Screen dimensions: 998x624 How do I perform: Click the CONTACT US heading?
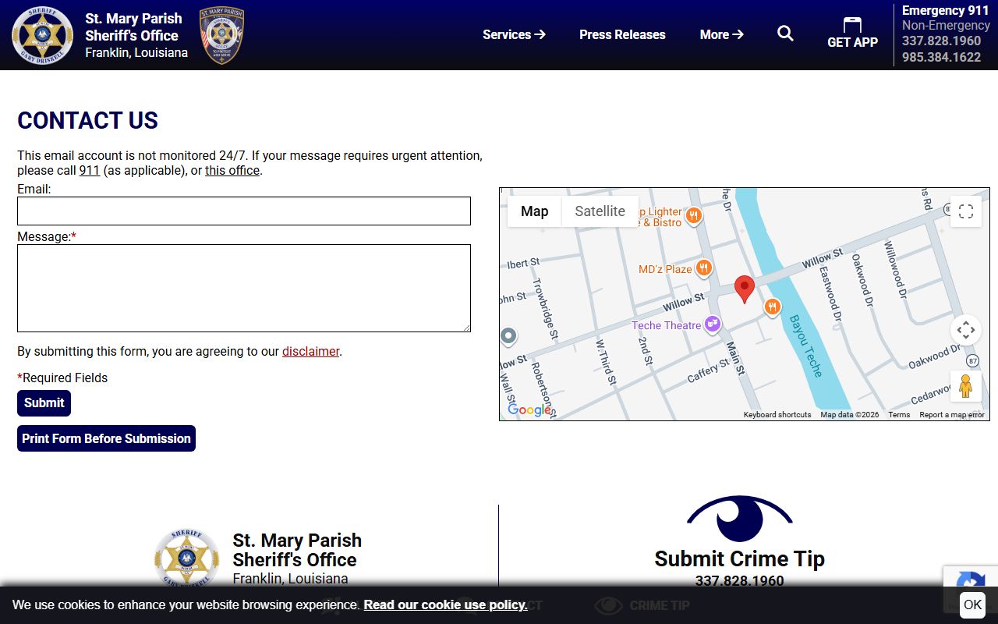[x=87, y=120]
